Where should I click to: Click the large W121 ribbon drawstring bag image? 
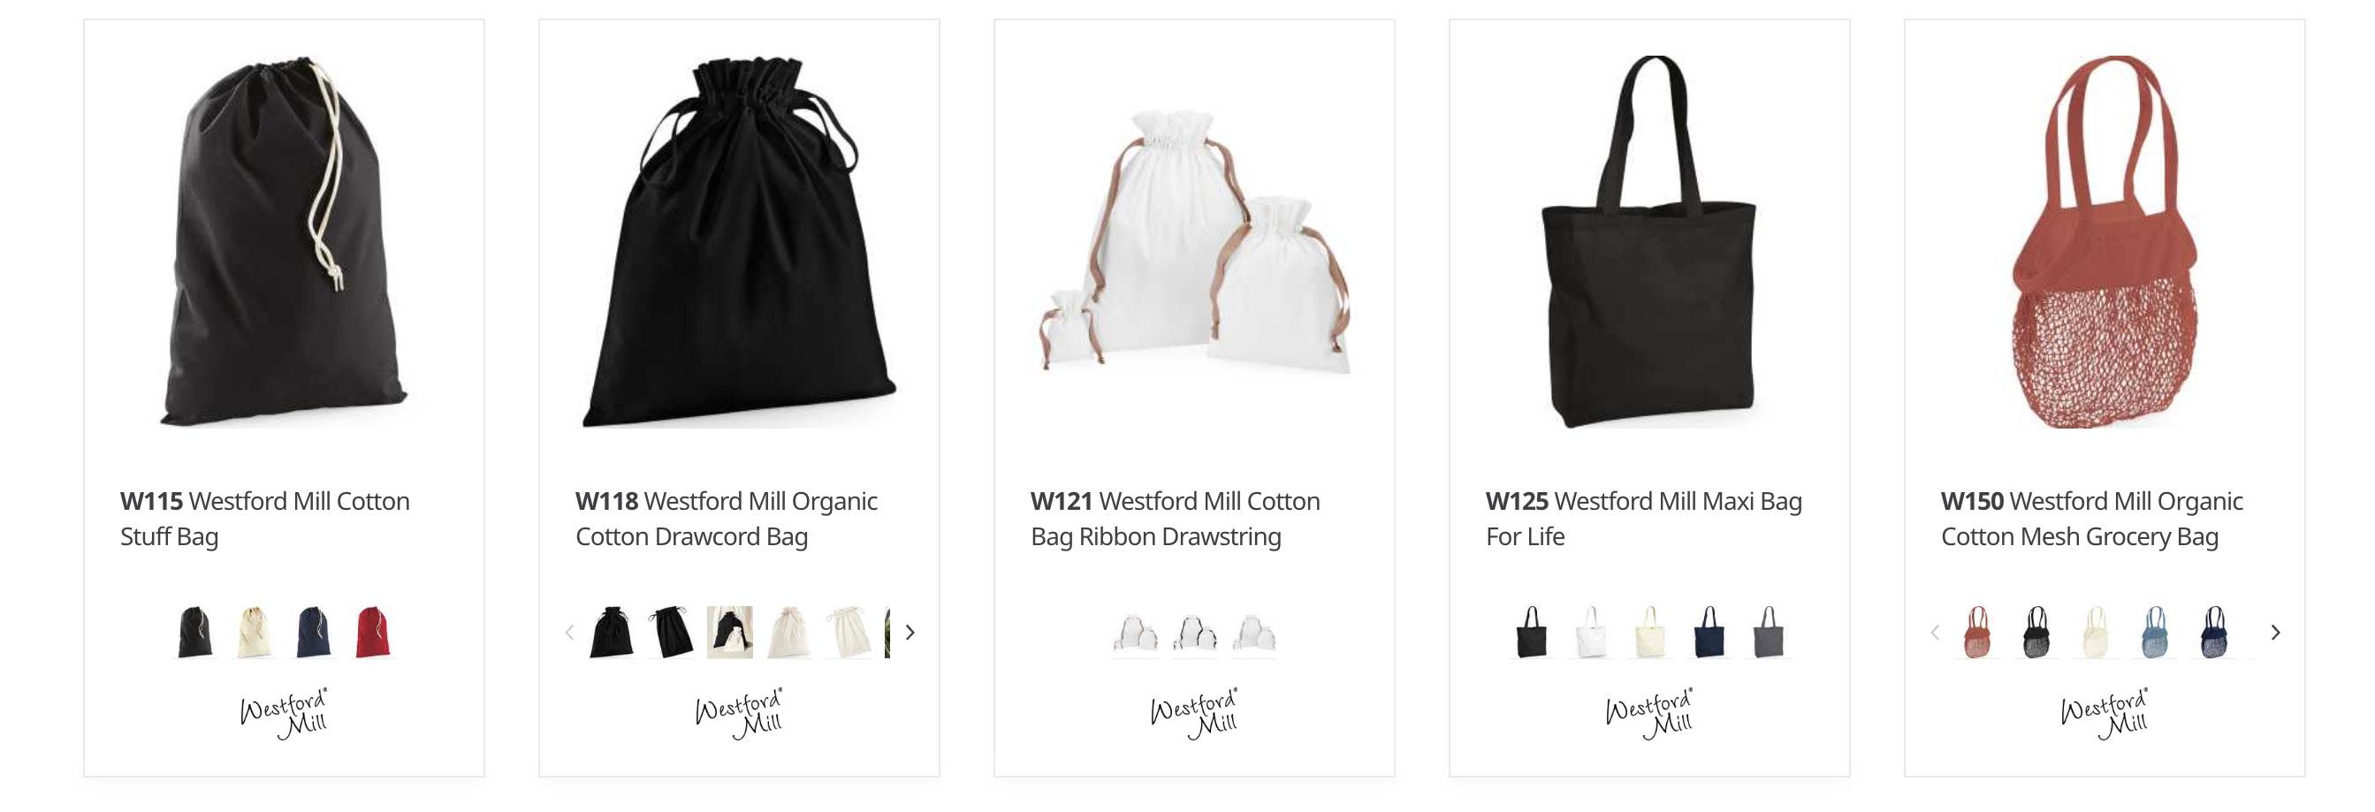coord(1194,241)
